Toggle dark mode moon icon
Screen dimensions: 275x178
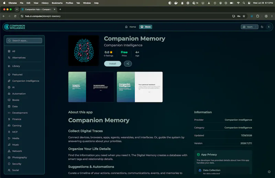[262, 27]
